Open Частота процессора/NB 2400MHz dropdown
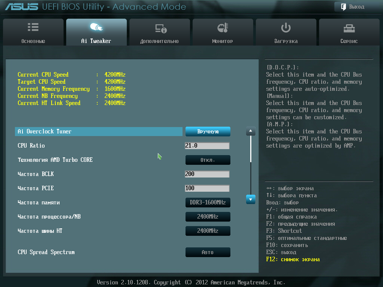Viewport: 383px width, 287px height. coord(208,217)
